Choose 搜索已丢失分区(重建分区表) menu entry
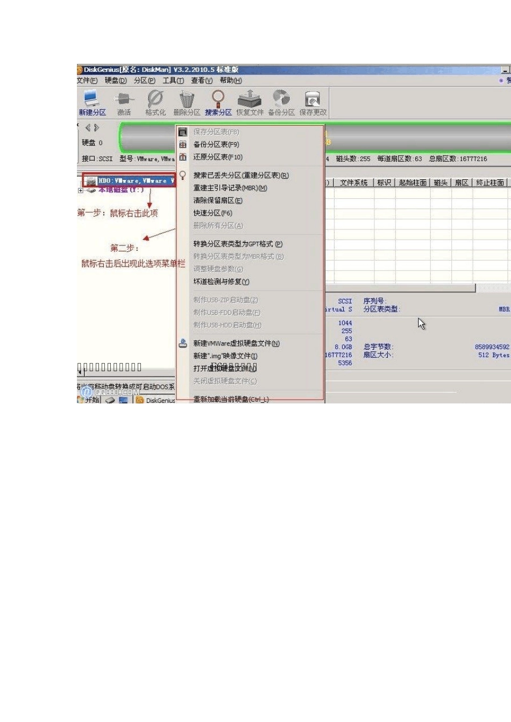The height and width of the screenshot is (722, 511). [241, 175]
